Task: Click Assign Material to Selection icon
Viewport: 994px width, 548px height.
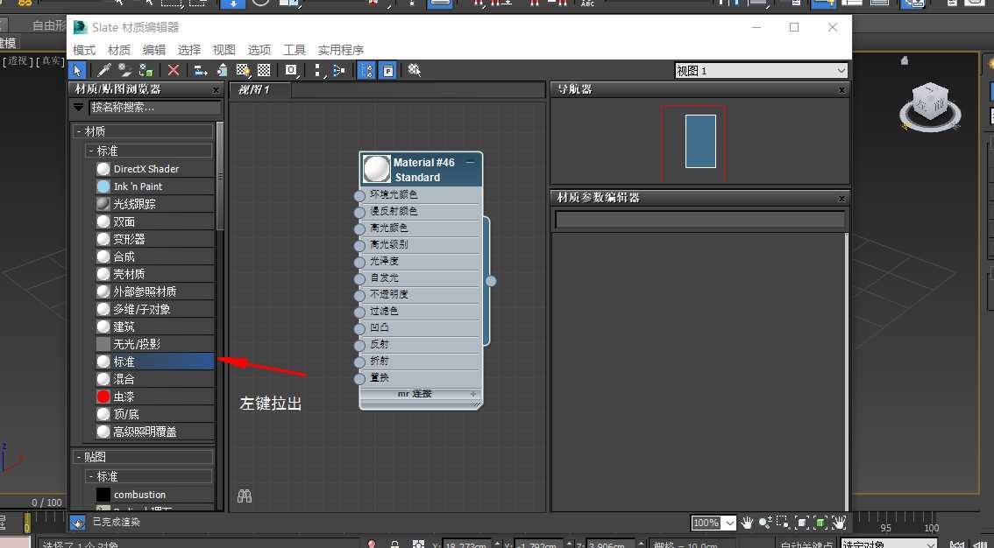Action: click(146, 70)
